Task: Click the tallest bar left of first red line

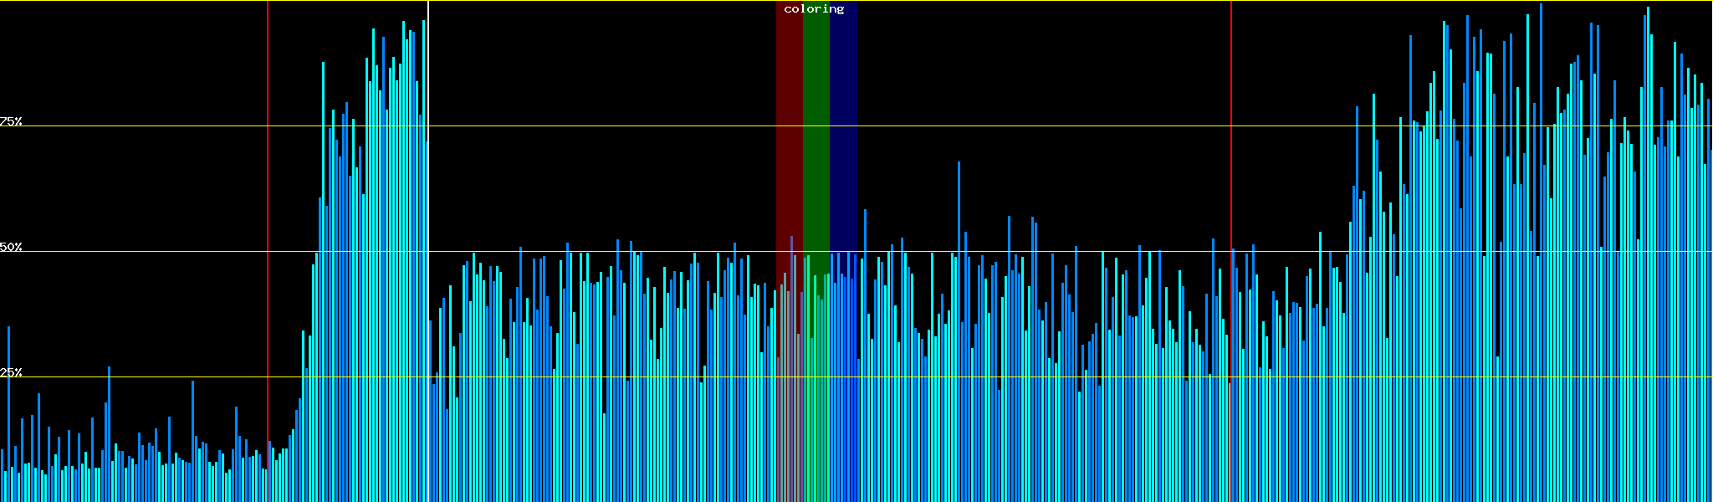Action: (x=8, y=418)
